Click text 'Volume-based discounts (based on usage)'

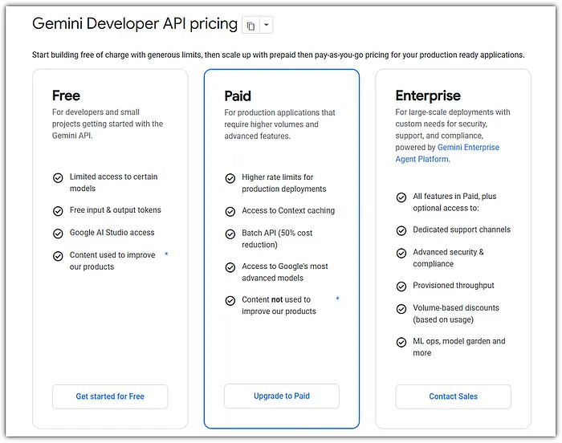[456, 314]
